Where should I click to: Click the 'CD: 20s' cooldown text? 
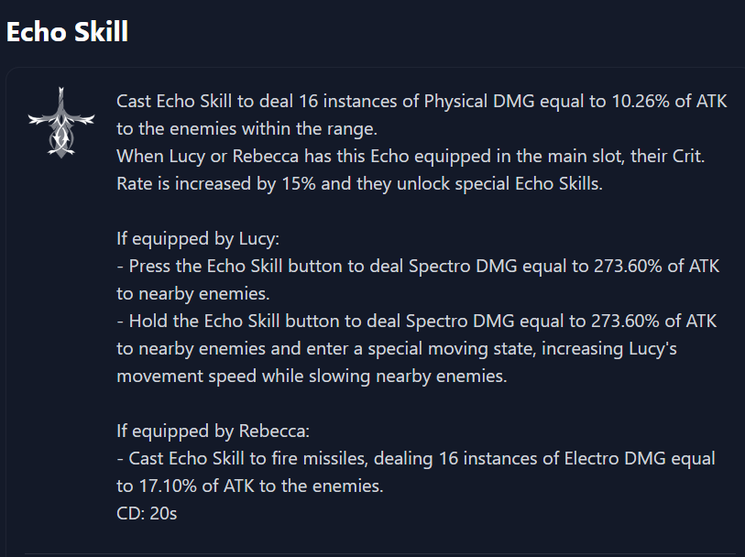(147, 513)
